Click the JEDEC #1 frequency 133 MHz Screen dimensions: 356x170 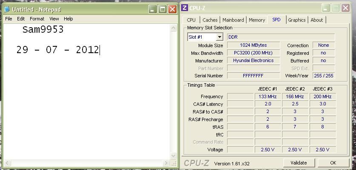tap(268, 96)
